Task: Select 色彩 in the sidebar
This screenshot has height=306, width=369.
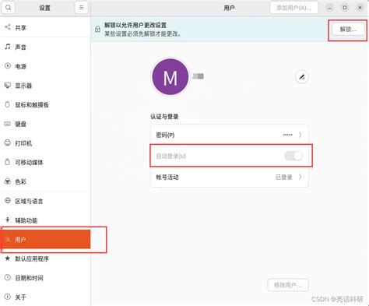Action: coord(45,181)
